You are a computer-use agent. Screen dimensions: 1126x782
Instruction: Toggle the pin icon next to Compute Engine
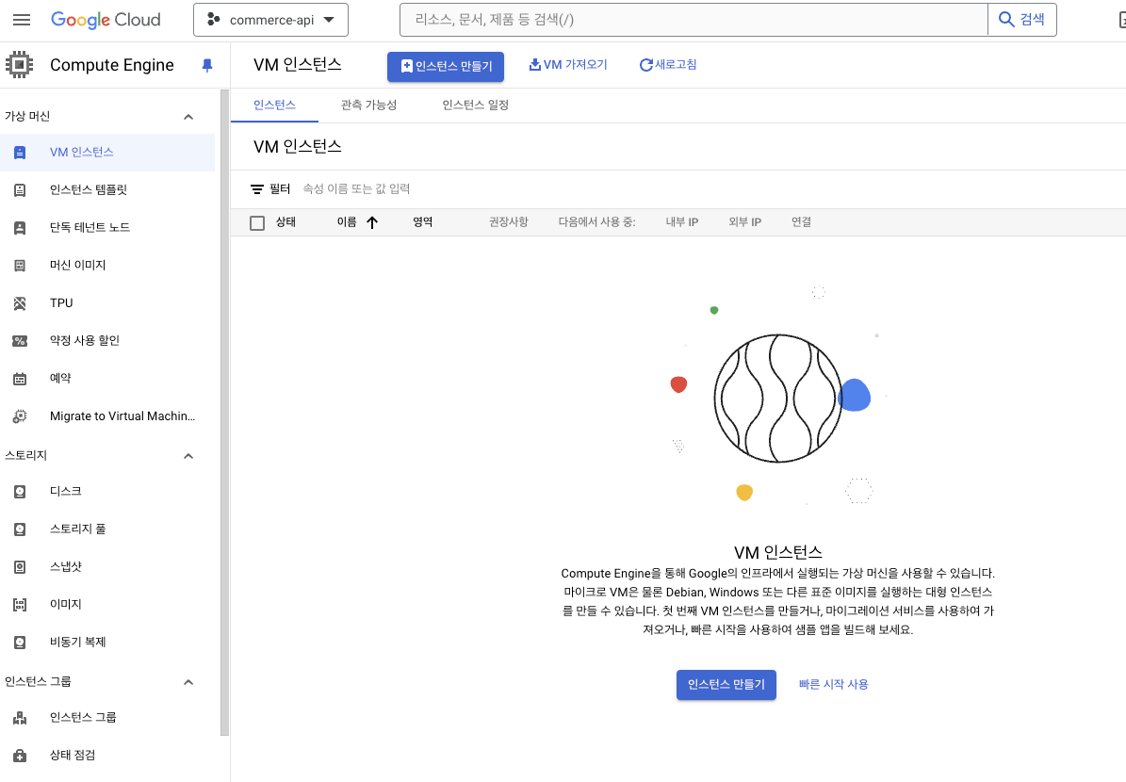(x=206, y=65)
